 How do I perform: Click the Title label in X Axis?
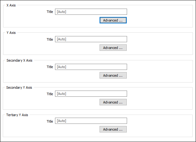[50, 12]
